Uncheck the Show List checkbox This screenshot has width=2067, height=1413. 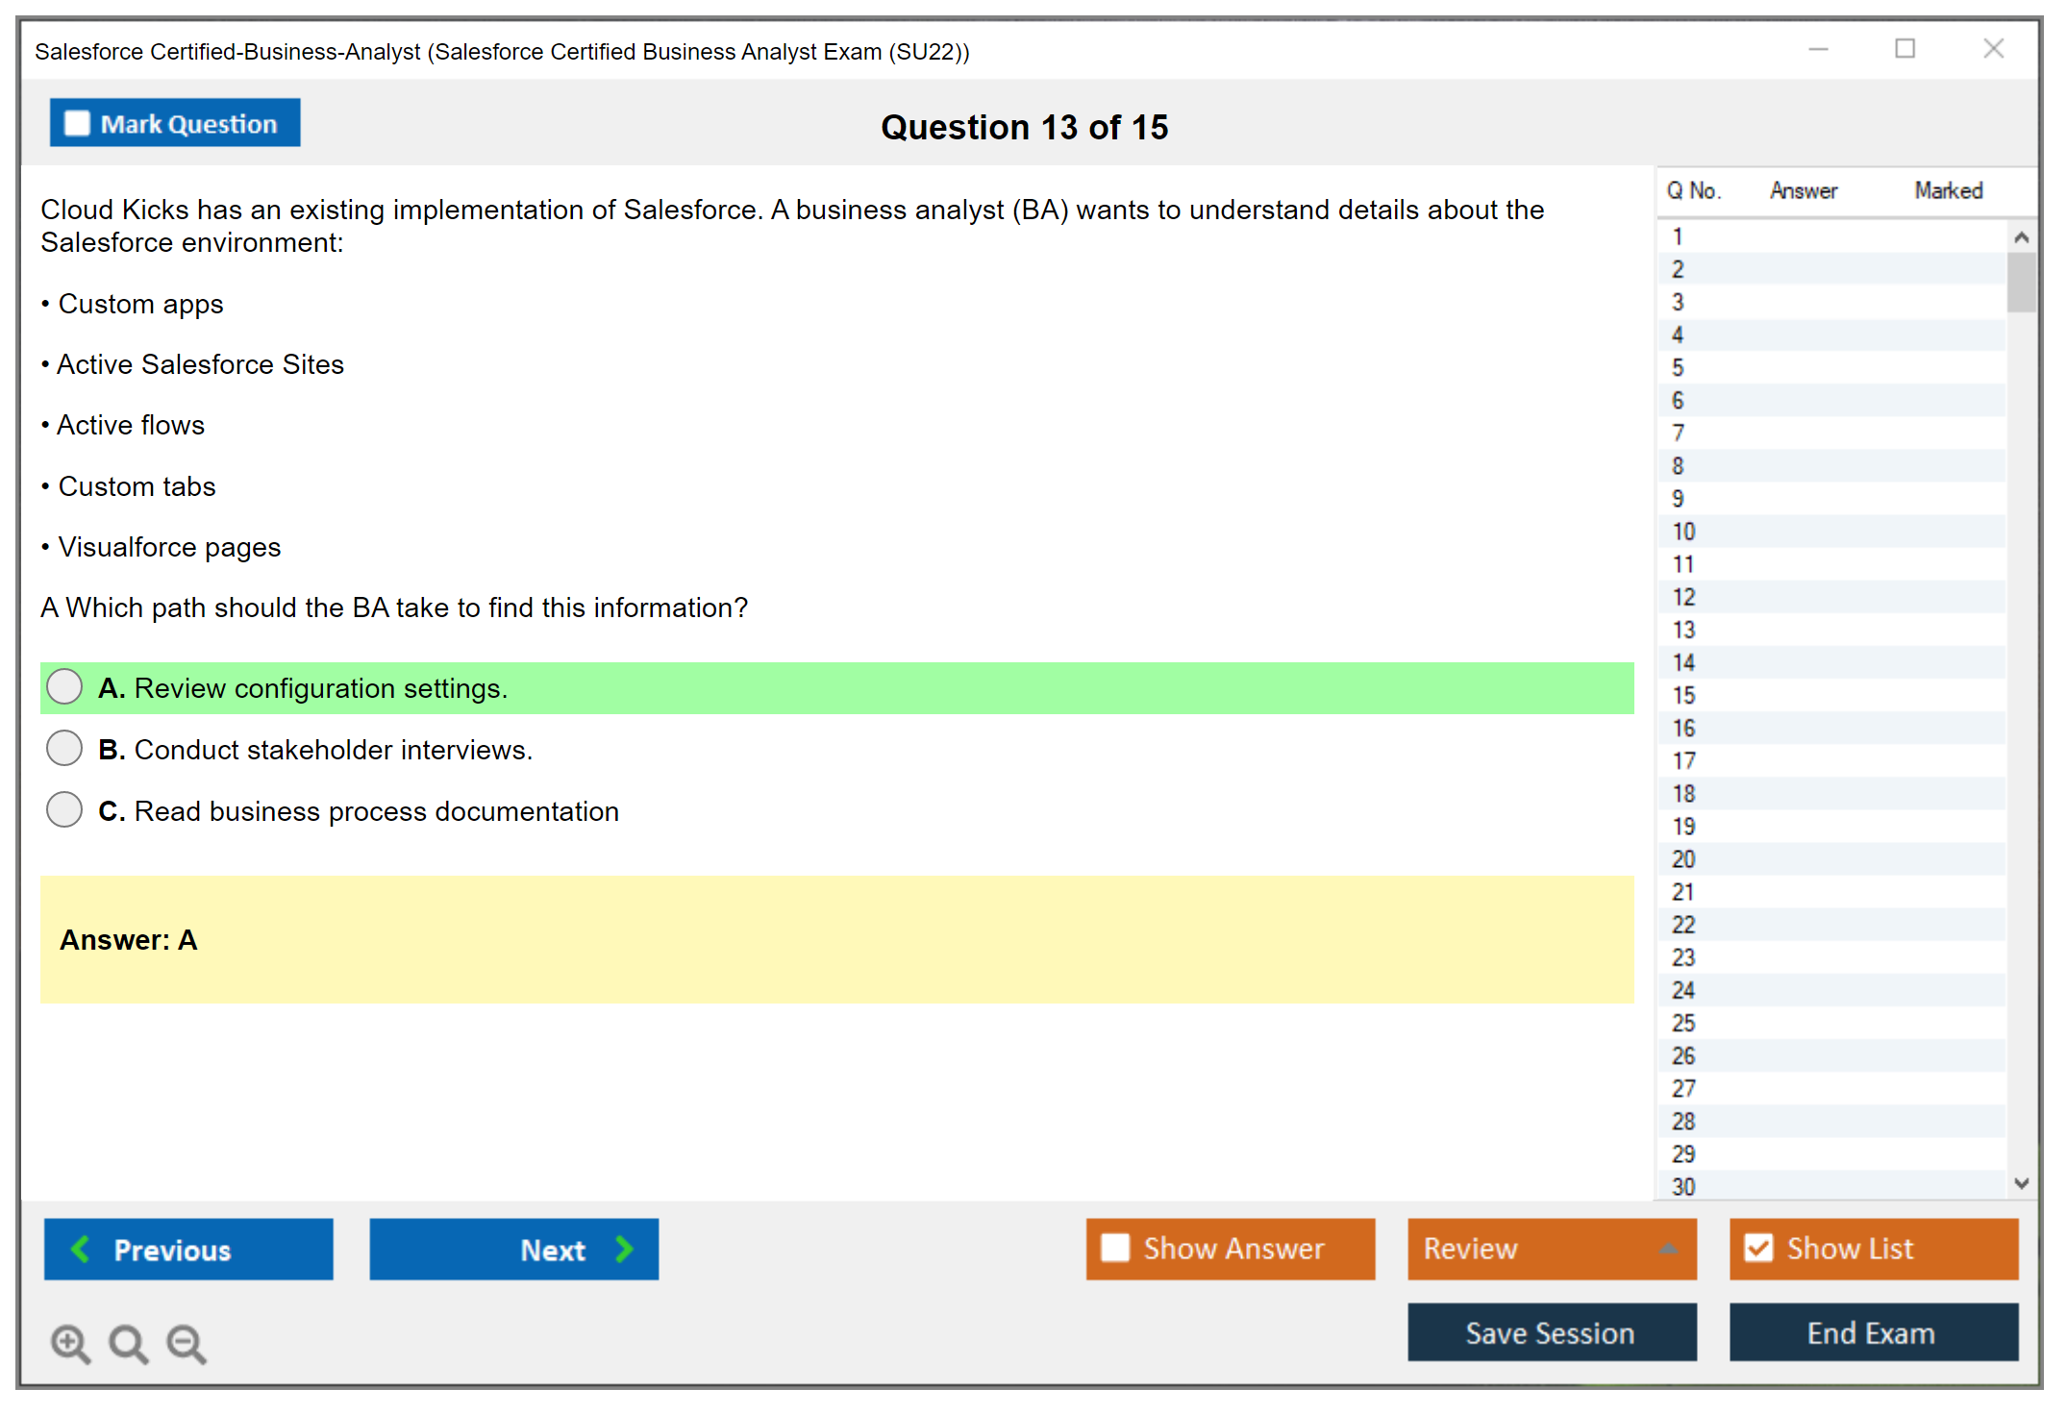tap(1758, 1248)
